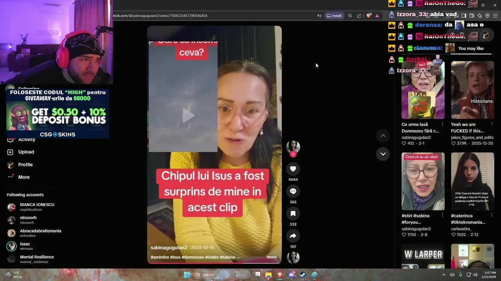This screenshot has width=501, height=281.
Task: Seek on the red video progress bar
Action: click(214, 263)
